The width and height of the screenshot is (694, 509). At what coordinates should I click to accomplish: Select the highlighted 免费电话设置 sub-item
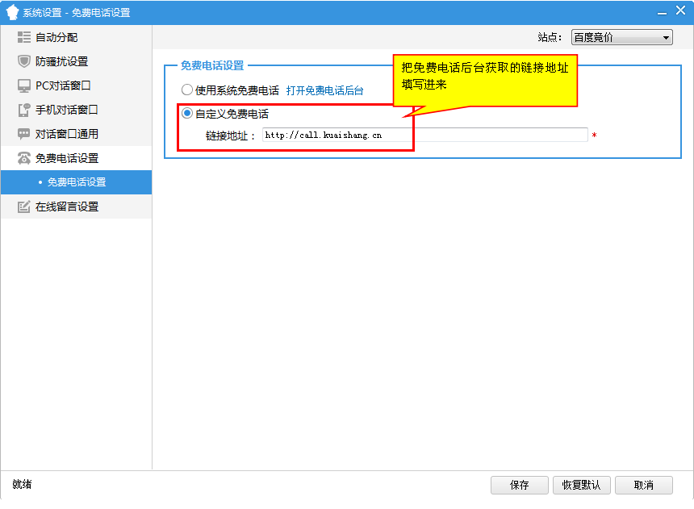click(x=76, y=182)
